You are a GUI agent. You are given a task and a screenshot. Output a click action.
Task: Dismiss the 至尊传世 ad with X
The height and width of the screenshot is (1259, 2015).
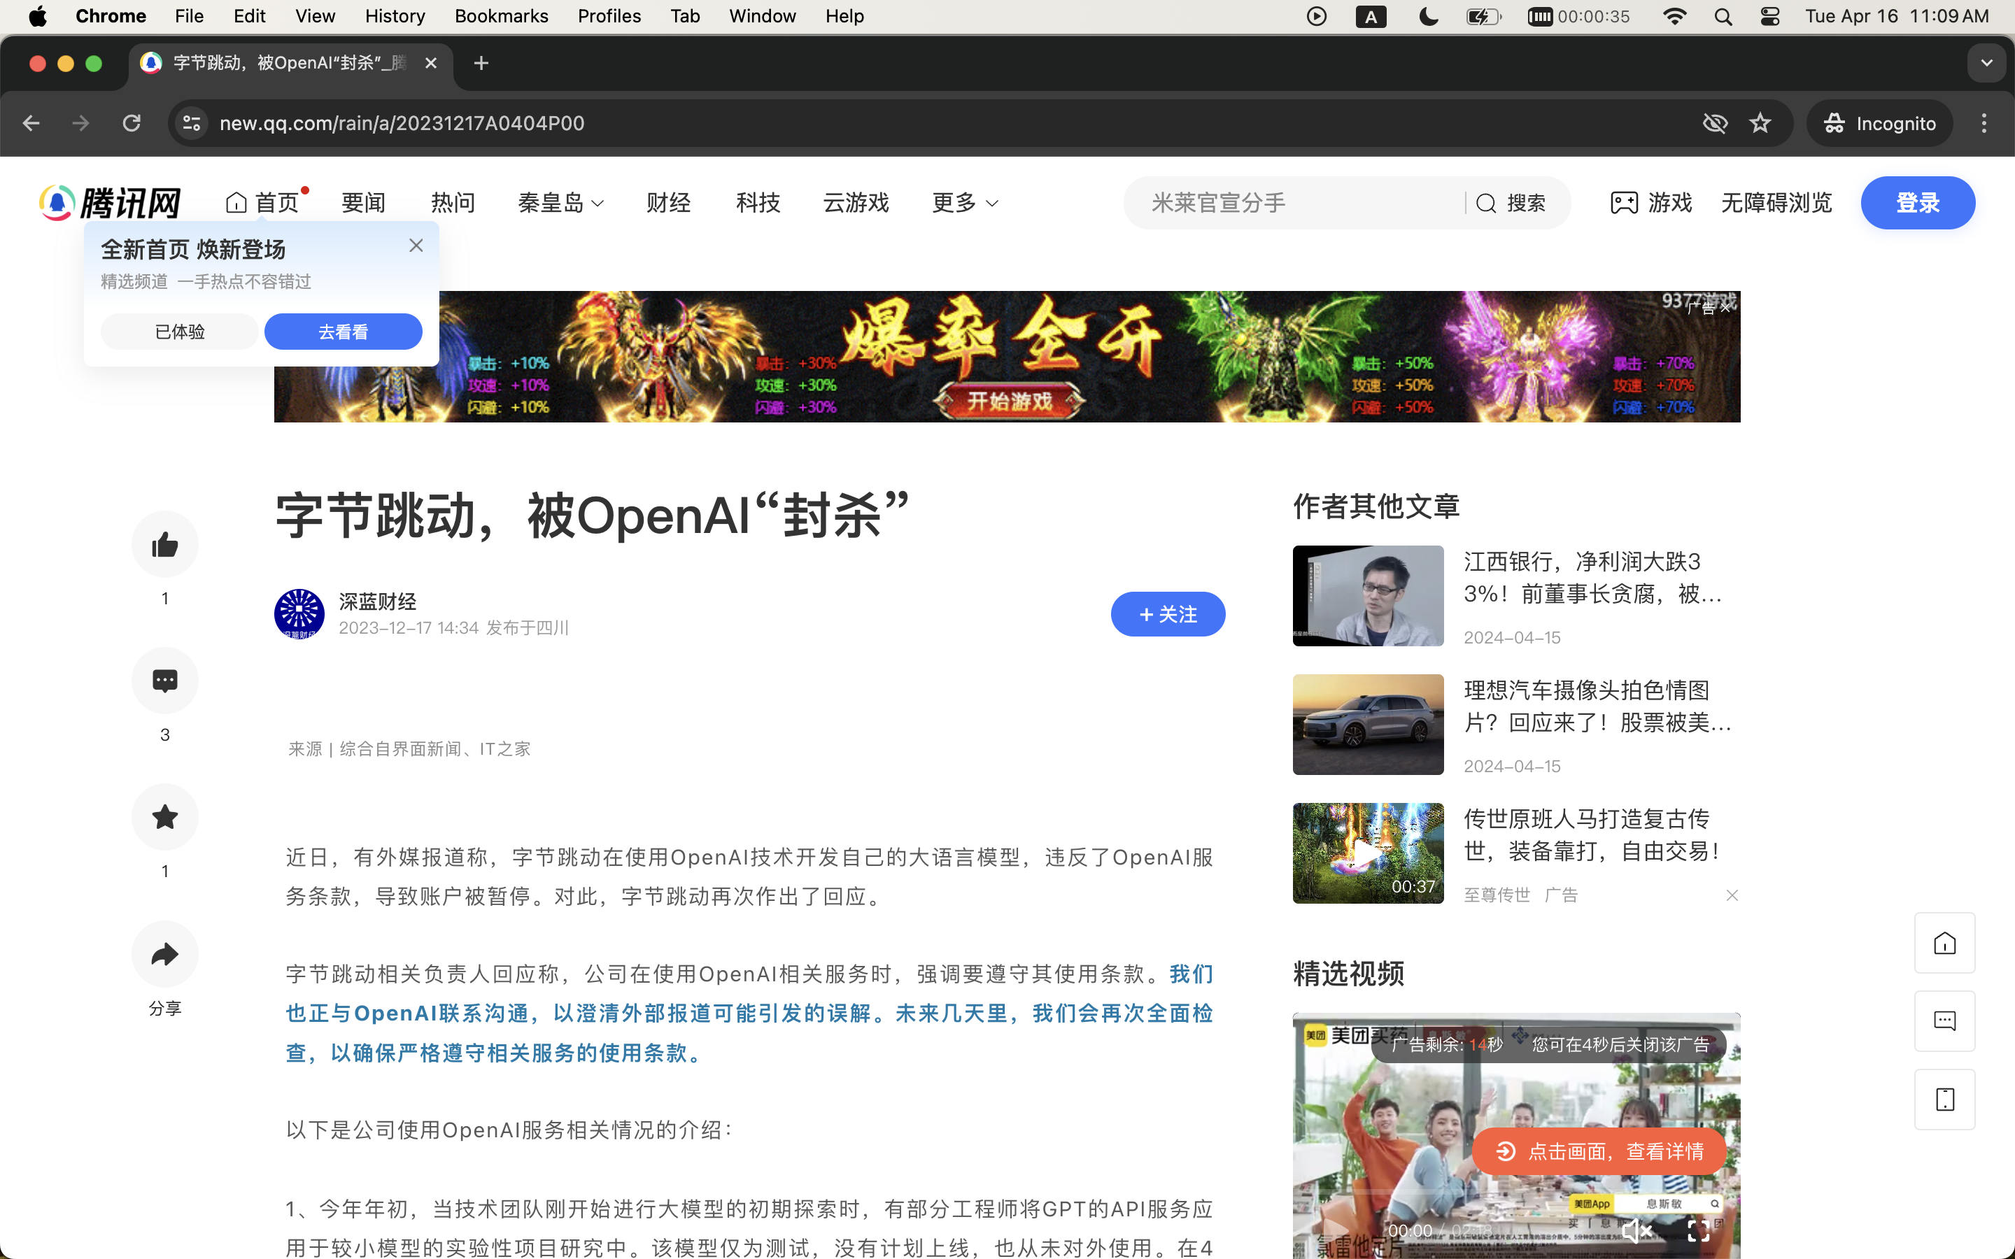pos(1732,895)
